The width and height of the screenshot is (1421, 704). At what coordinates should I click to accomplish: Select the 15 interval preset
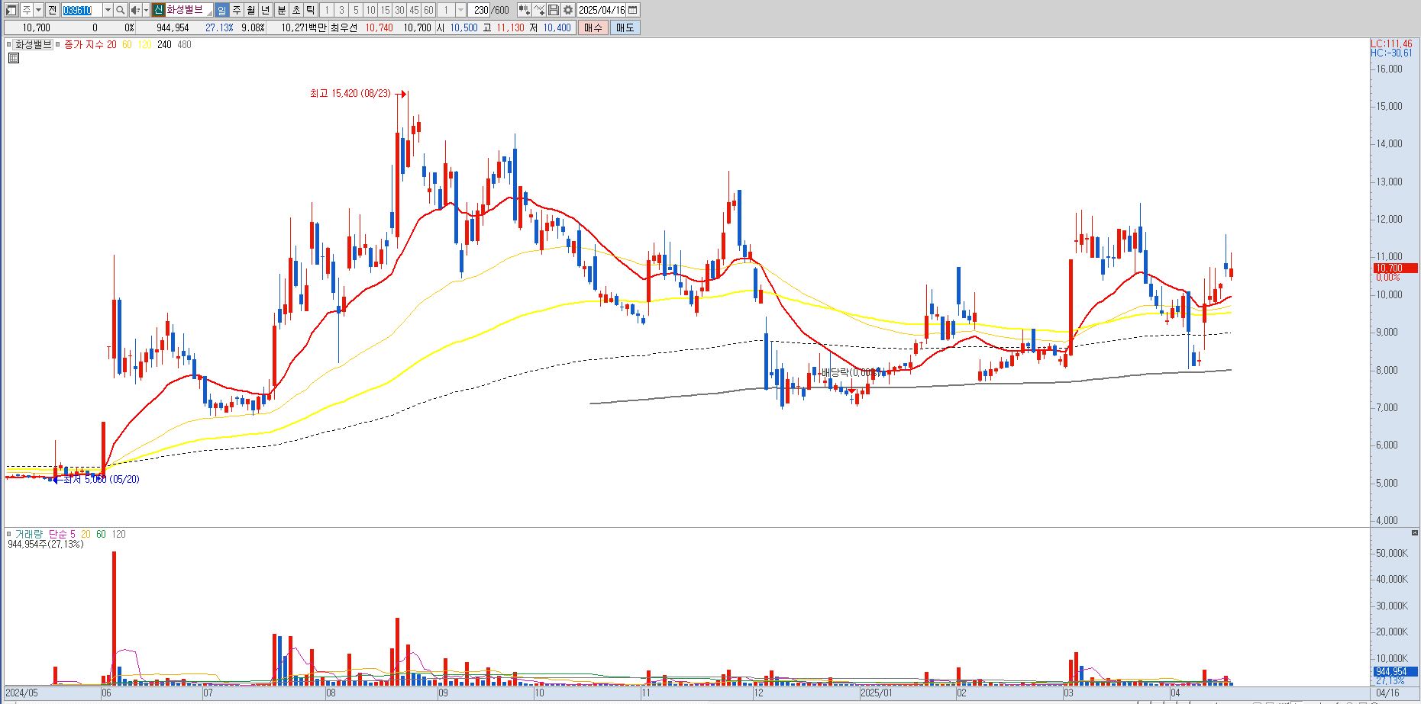tap(385, 10)
